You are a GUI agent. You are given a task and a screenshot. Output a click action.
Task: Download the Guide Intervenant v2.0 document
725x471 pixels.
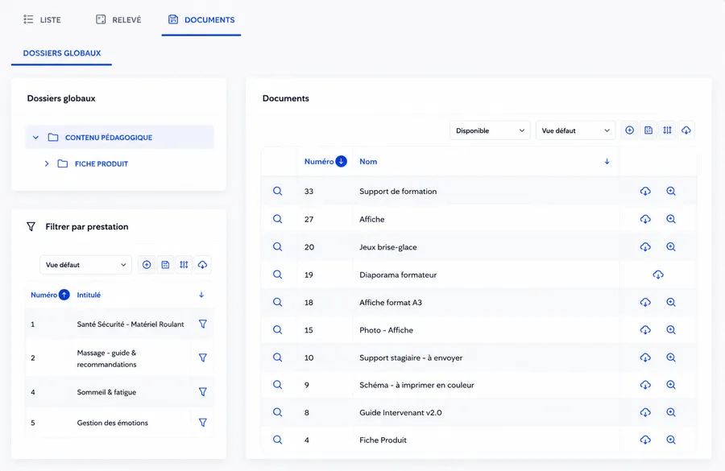[x=645, y=412]
